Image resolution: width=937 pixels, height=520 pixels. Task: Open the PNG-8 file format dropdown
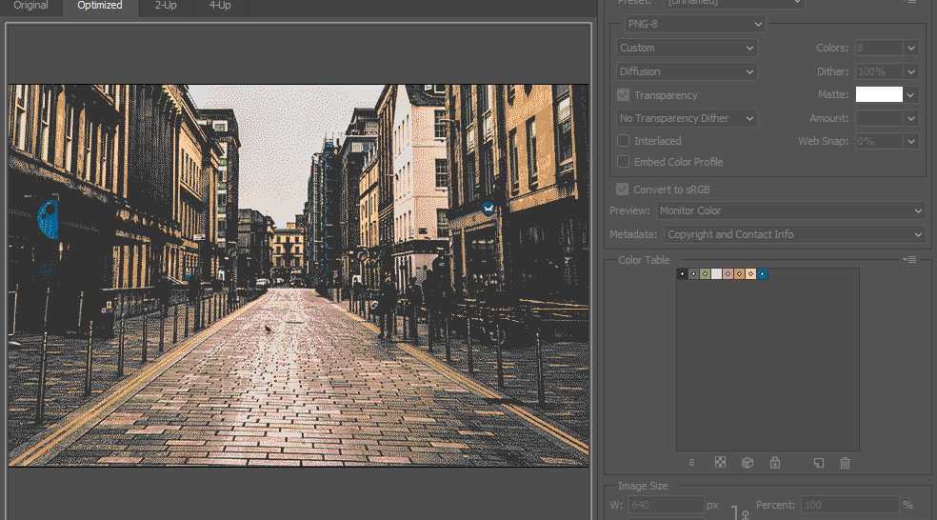click(x=695, y=24)
